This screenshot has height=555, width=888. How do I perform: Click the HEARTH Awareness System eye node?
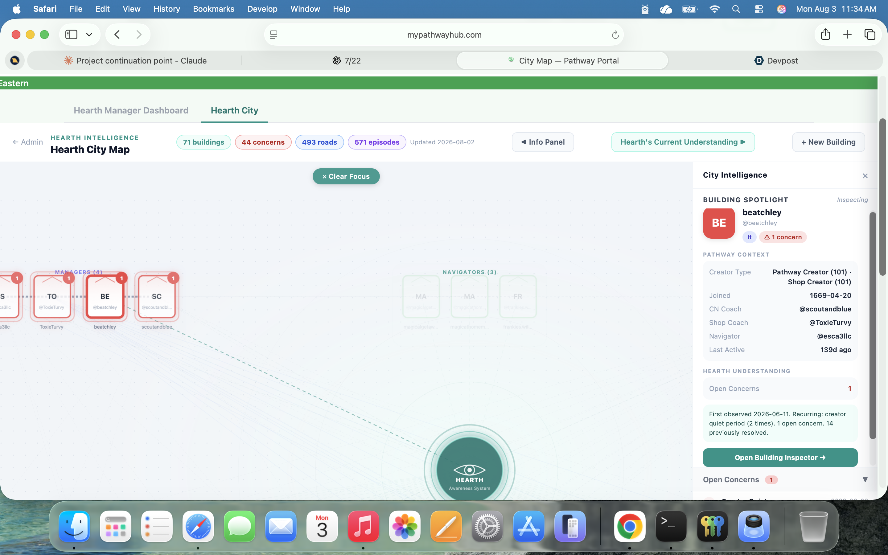[469, 470]
